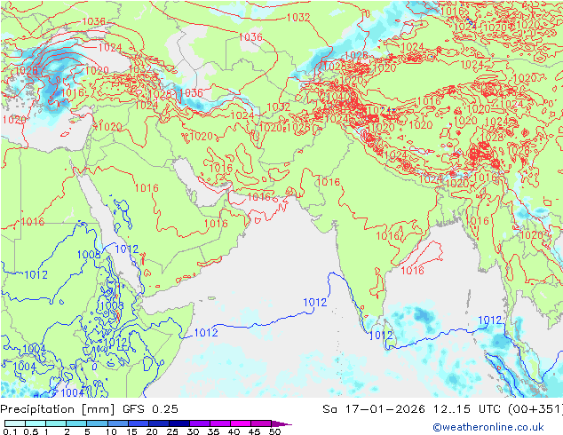Click the legend value label "10"
This screenshot has height=435, width=563.
(111, 431)
